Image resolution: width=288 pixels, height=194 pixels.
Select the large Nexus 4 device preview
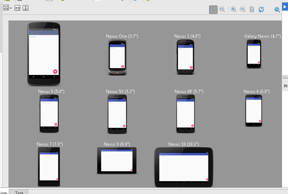click(x=44, y=54)
